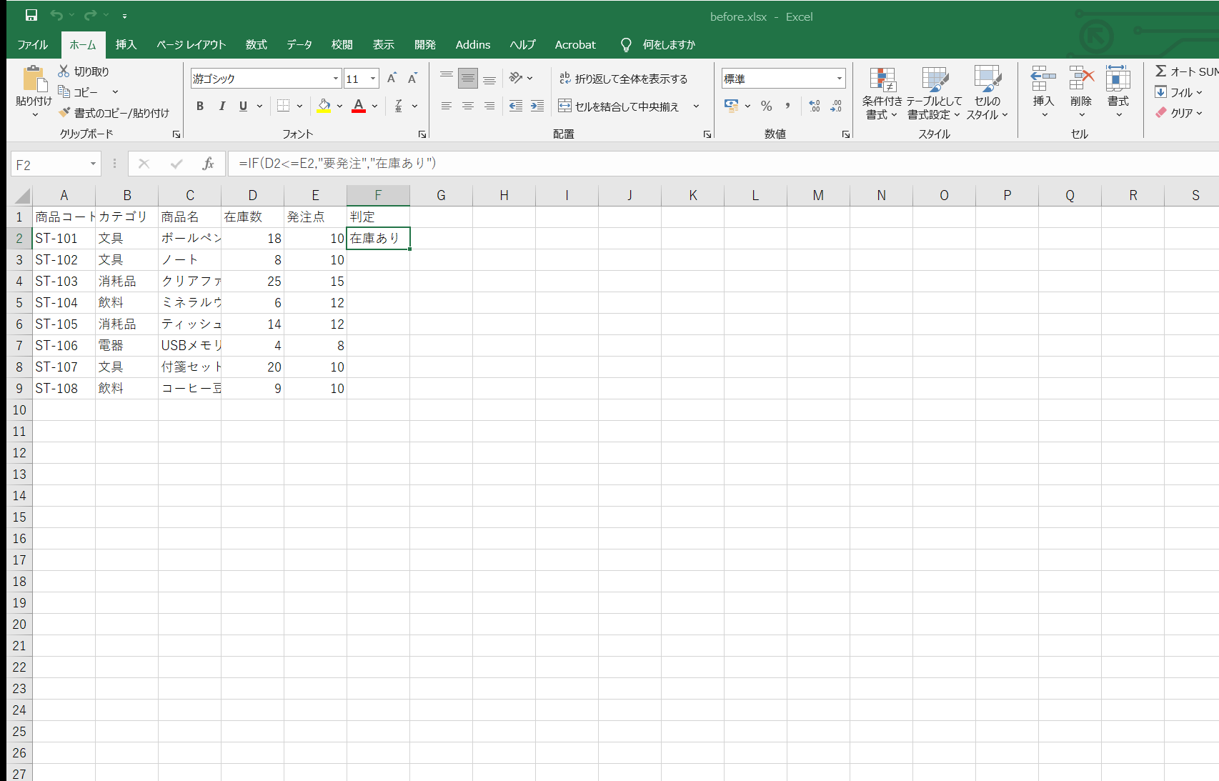Switch to the 数式 ribbon tab

click(256, 44)
